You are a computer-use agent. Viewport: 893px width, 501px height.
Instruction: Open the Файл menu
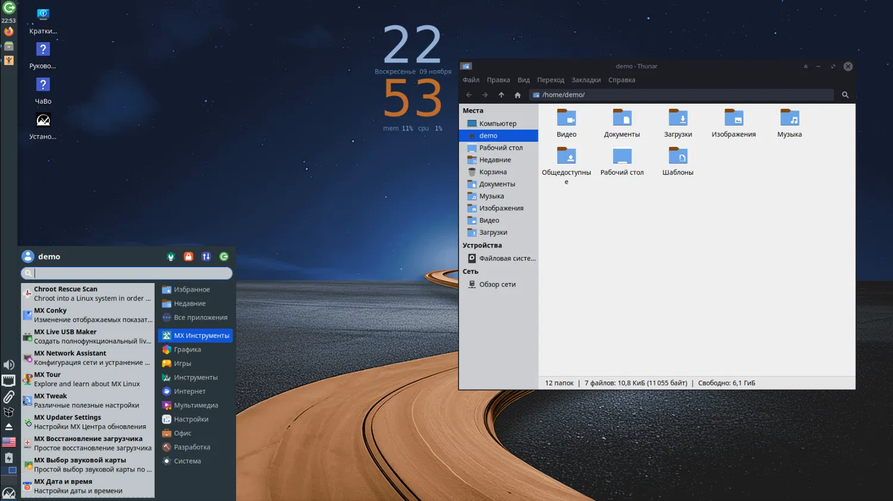click(x=471, y=80)
